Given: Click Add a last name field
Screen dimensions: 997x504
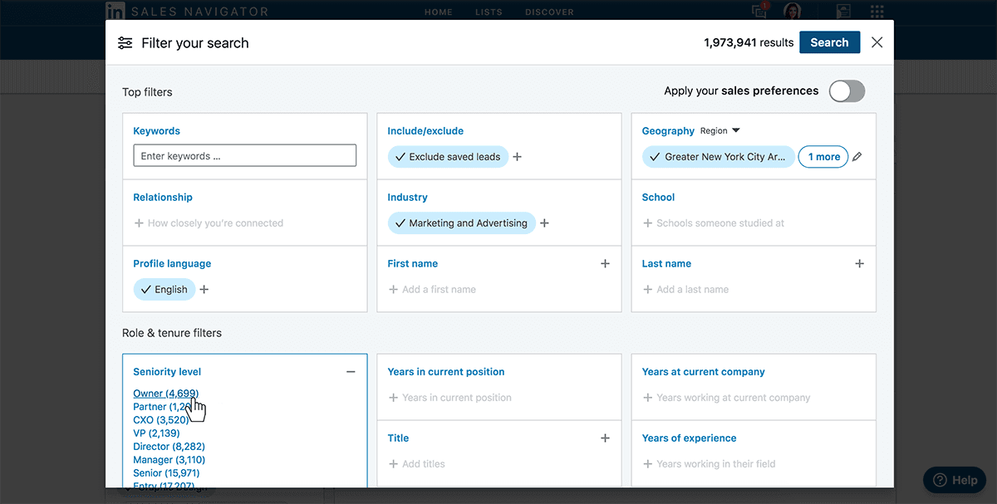Looking at the screenshot, I should pyautogui.click(x=685, y=289).
